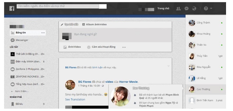Select the Album ảnh/video tab

click(x=94, y=25)
